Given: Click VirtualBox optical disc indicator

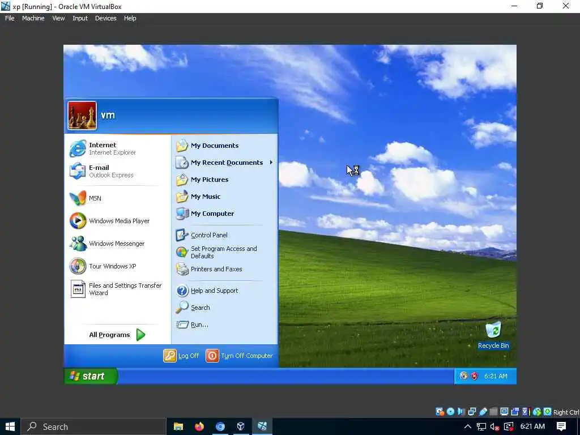Looking at the screenshot, I should tap(450, 412).
